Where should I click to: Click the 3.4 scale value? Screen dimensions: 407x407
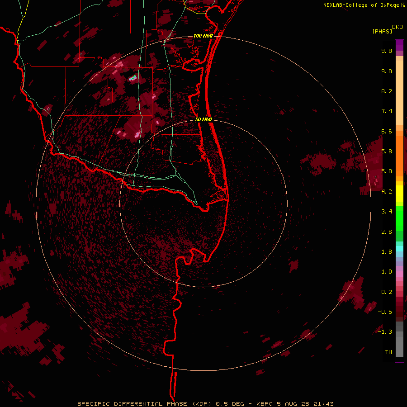click(387, 212)
